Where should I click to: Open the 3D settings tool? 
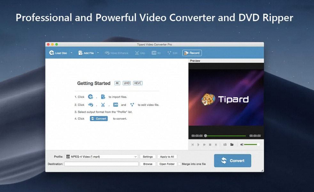pos(156,53)
